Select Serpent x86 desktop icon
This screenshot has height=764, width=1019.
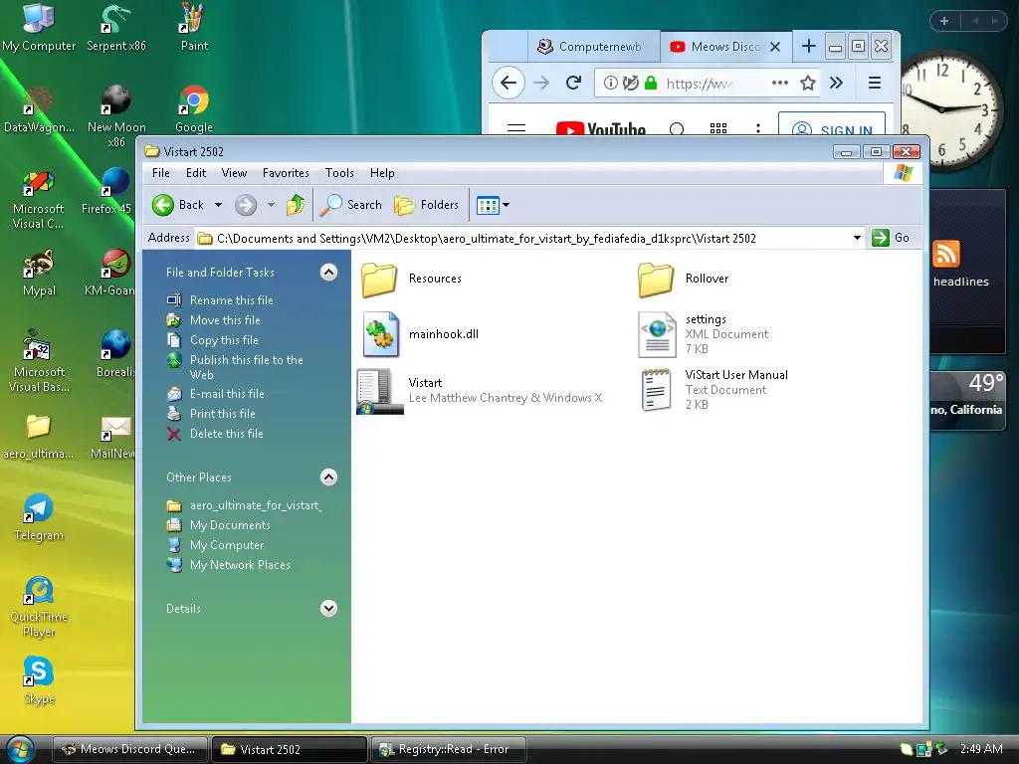pos(116,27)
